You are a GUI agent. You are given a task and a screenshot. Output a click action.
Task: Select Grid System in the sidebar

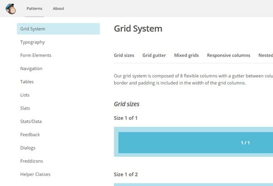coord(58,29)
